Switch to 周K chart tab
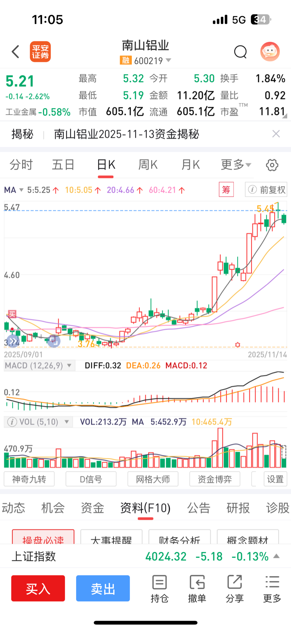Screen dimensions: 291x631 coord(148,165)
